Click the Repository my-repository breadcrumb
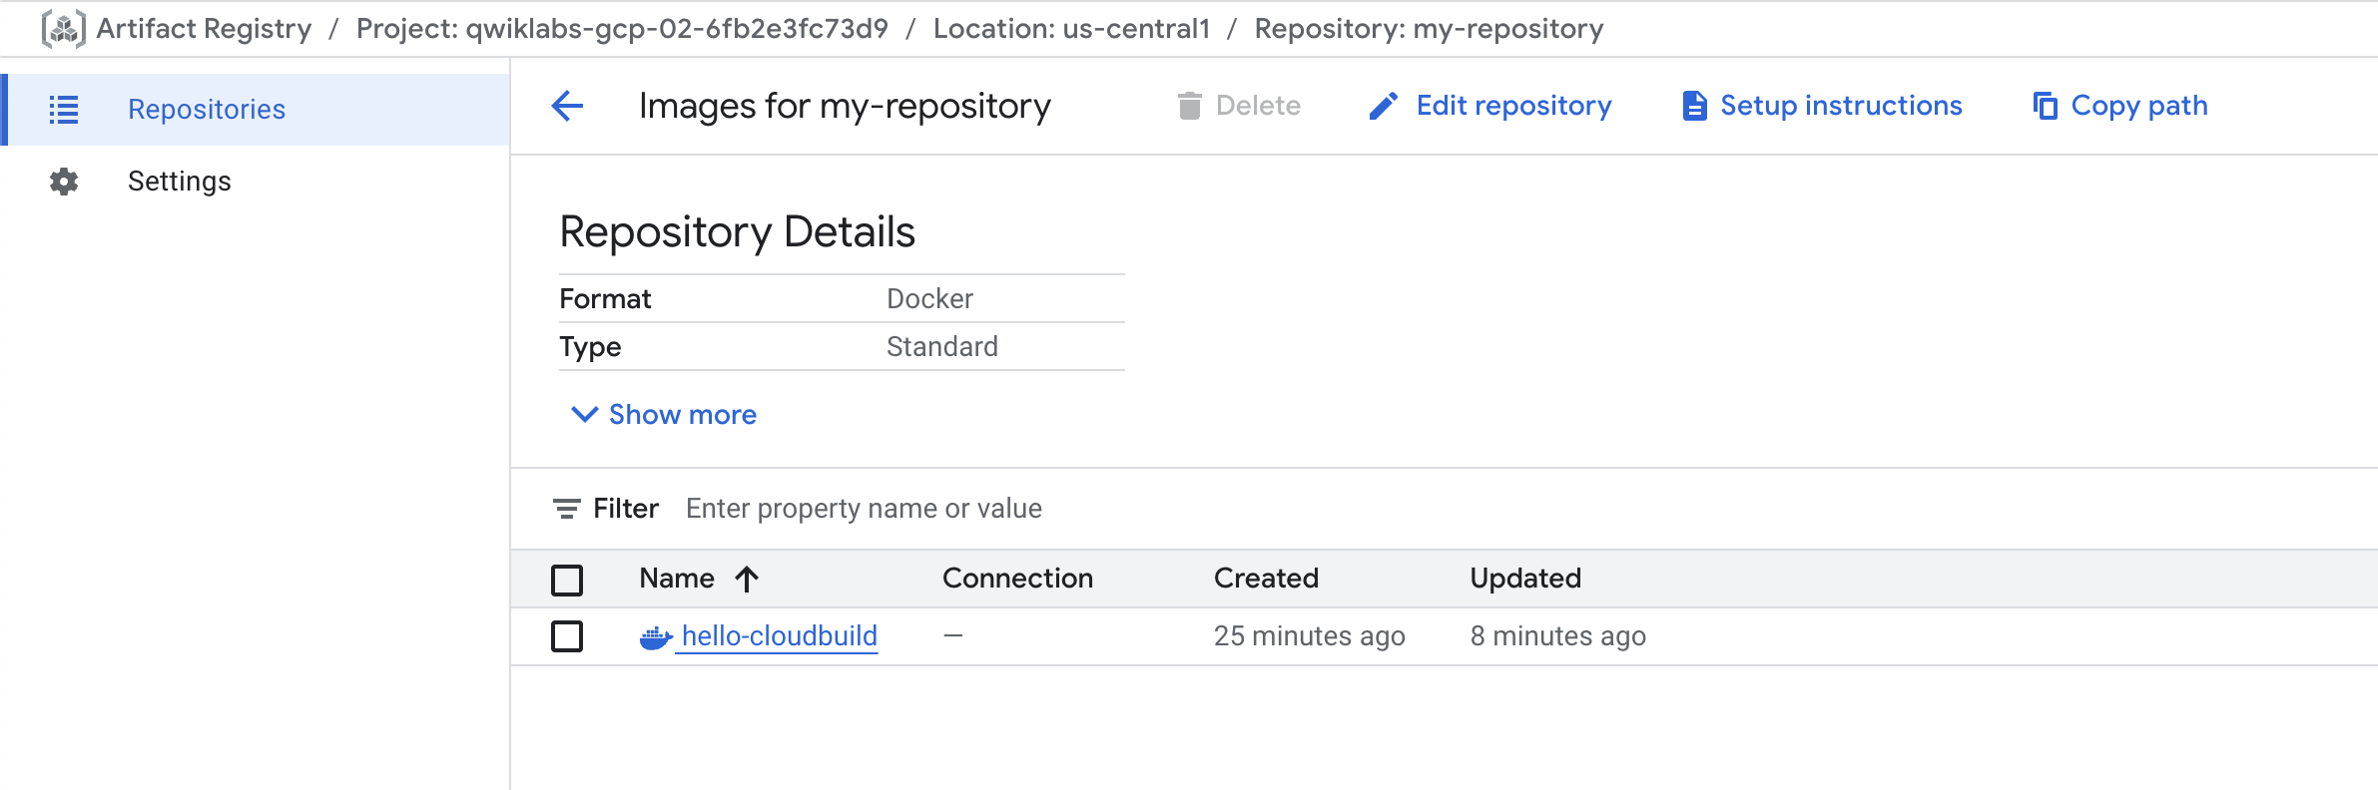This screenshot has width=2378, height=790. [x=1429, y=29]
